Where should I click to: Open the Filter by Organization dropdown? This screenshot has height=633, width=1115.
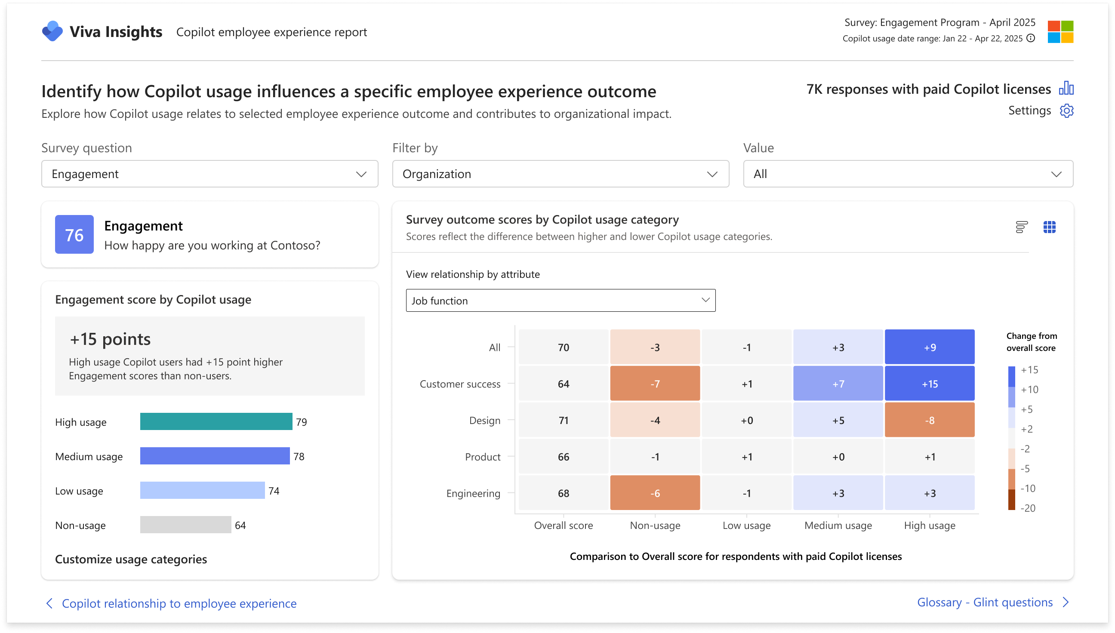coord(560,174)
